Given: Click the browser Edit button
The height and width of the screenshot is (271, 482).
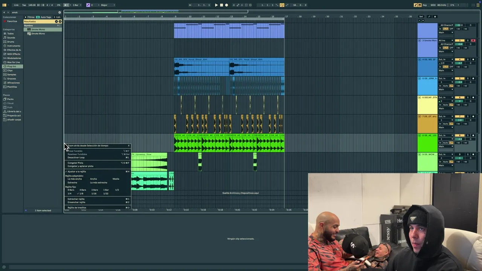Looking at the screenshot, I should [58, 17].
